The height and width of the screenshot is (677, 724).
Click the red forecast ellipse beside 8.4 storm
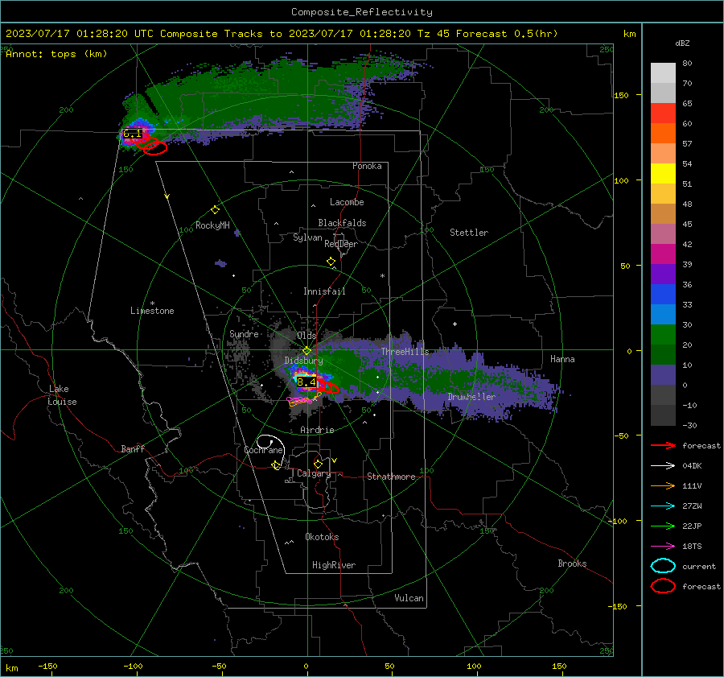(x=329, y=388)
